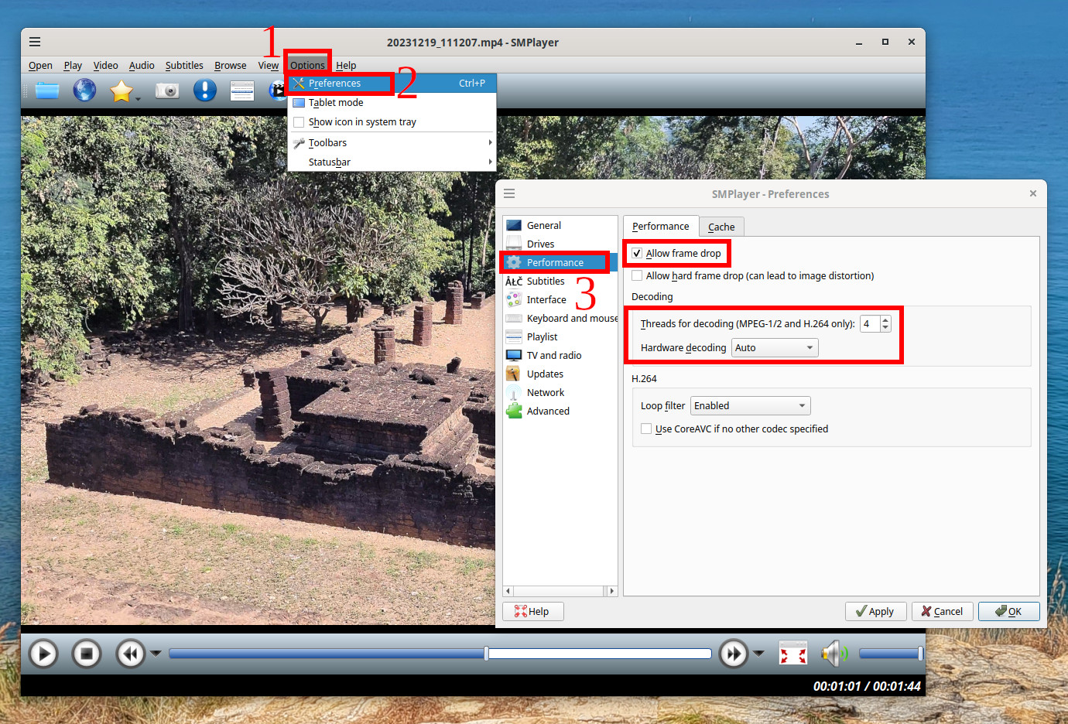Viewport: 1068px width, 724px height.
Task: Click the Apply button
Action: pyautogui.click(x=875, y=612)
